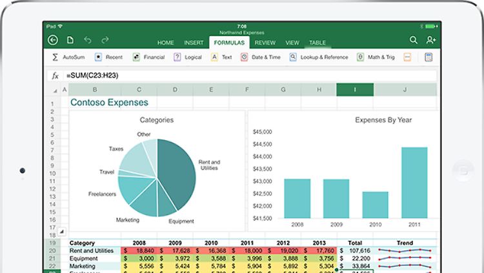Click the Rent and Utilities row label
This screenshot has width=484, height=273.
(x=92, y=251)
